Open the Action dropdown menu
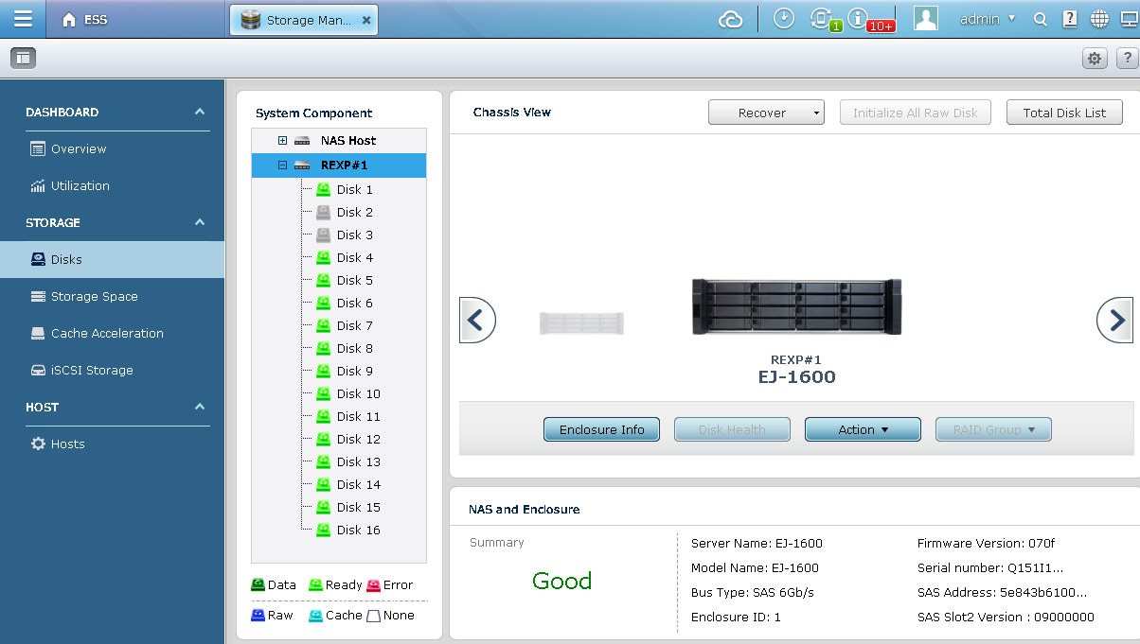 pyautogui.click(x=863, y=429)
